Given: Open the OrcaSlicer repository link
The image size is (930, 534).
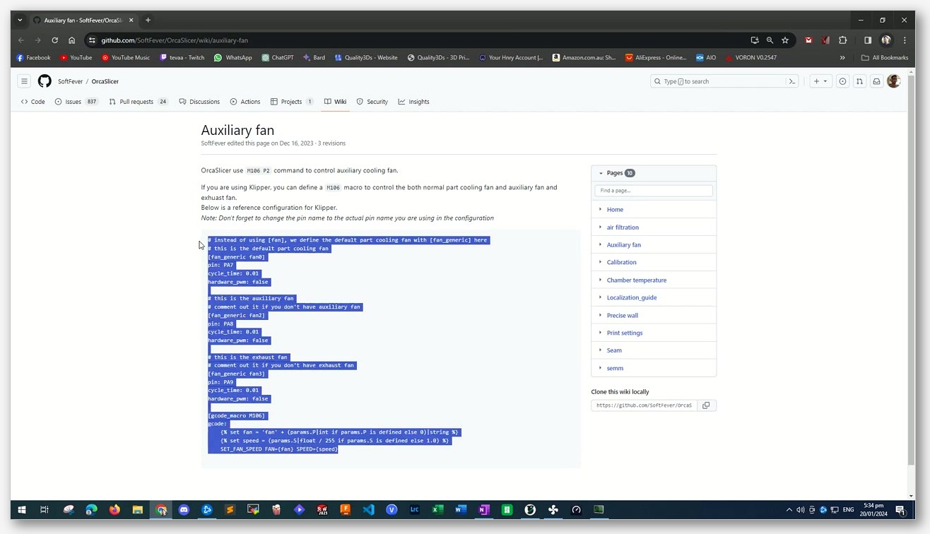Looking at the screenshot, I should click(105, 81).
